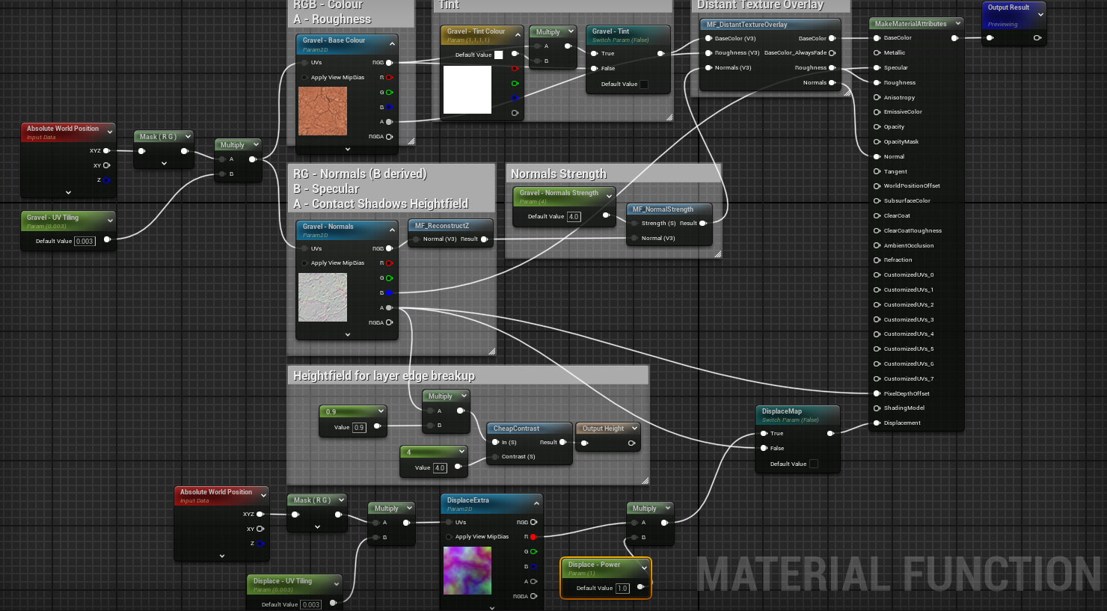Click the white Default Value swatch on Gravel - Tint Colour
The width and height of the screenshot is (1107, 611).
point(499,55)
